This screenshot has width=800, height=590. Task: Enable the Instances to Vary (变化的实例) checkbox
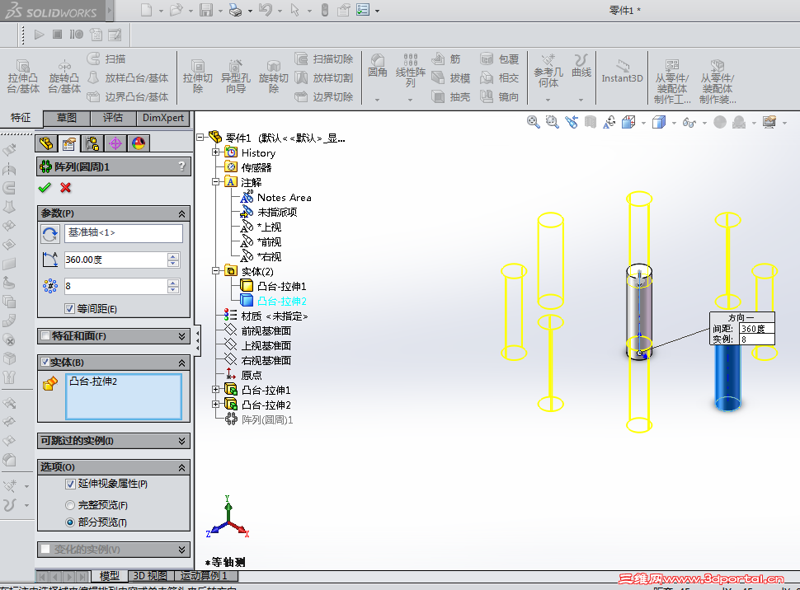[x=45, y=549]
